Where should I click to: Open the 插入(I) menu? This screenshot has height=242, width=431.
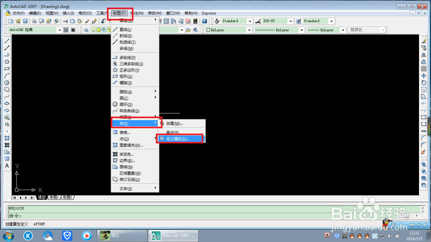(68, 13)
